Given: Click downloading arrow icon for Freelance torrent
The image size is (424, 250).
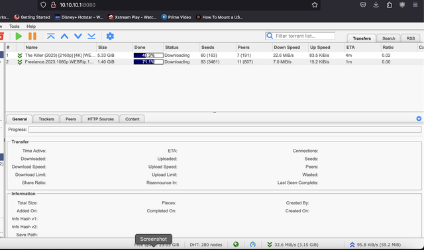Looking at the screenshot, I should point(20,62).
